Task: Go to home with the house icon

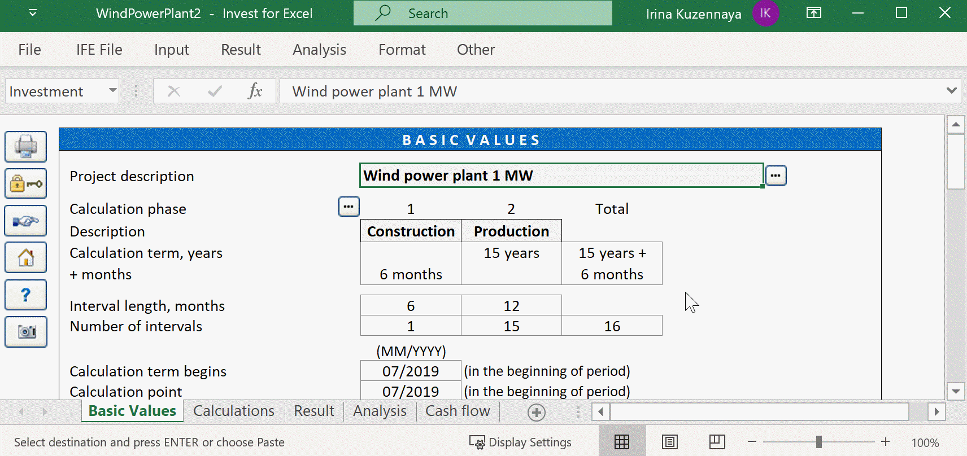Action: click(25, 258)
